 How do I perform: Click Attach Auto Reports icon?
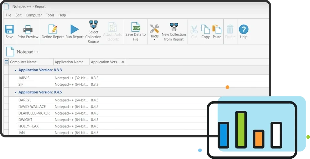click(x=112, y=27)
